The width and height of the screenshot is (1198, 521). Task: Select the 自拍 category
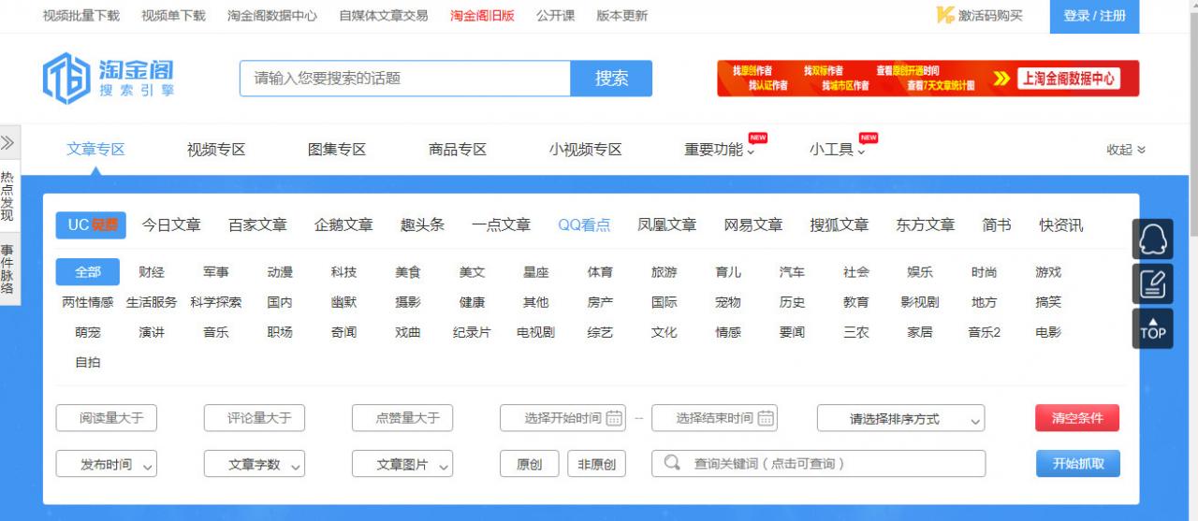pyautogui.click(x=88, y=362)
